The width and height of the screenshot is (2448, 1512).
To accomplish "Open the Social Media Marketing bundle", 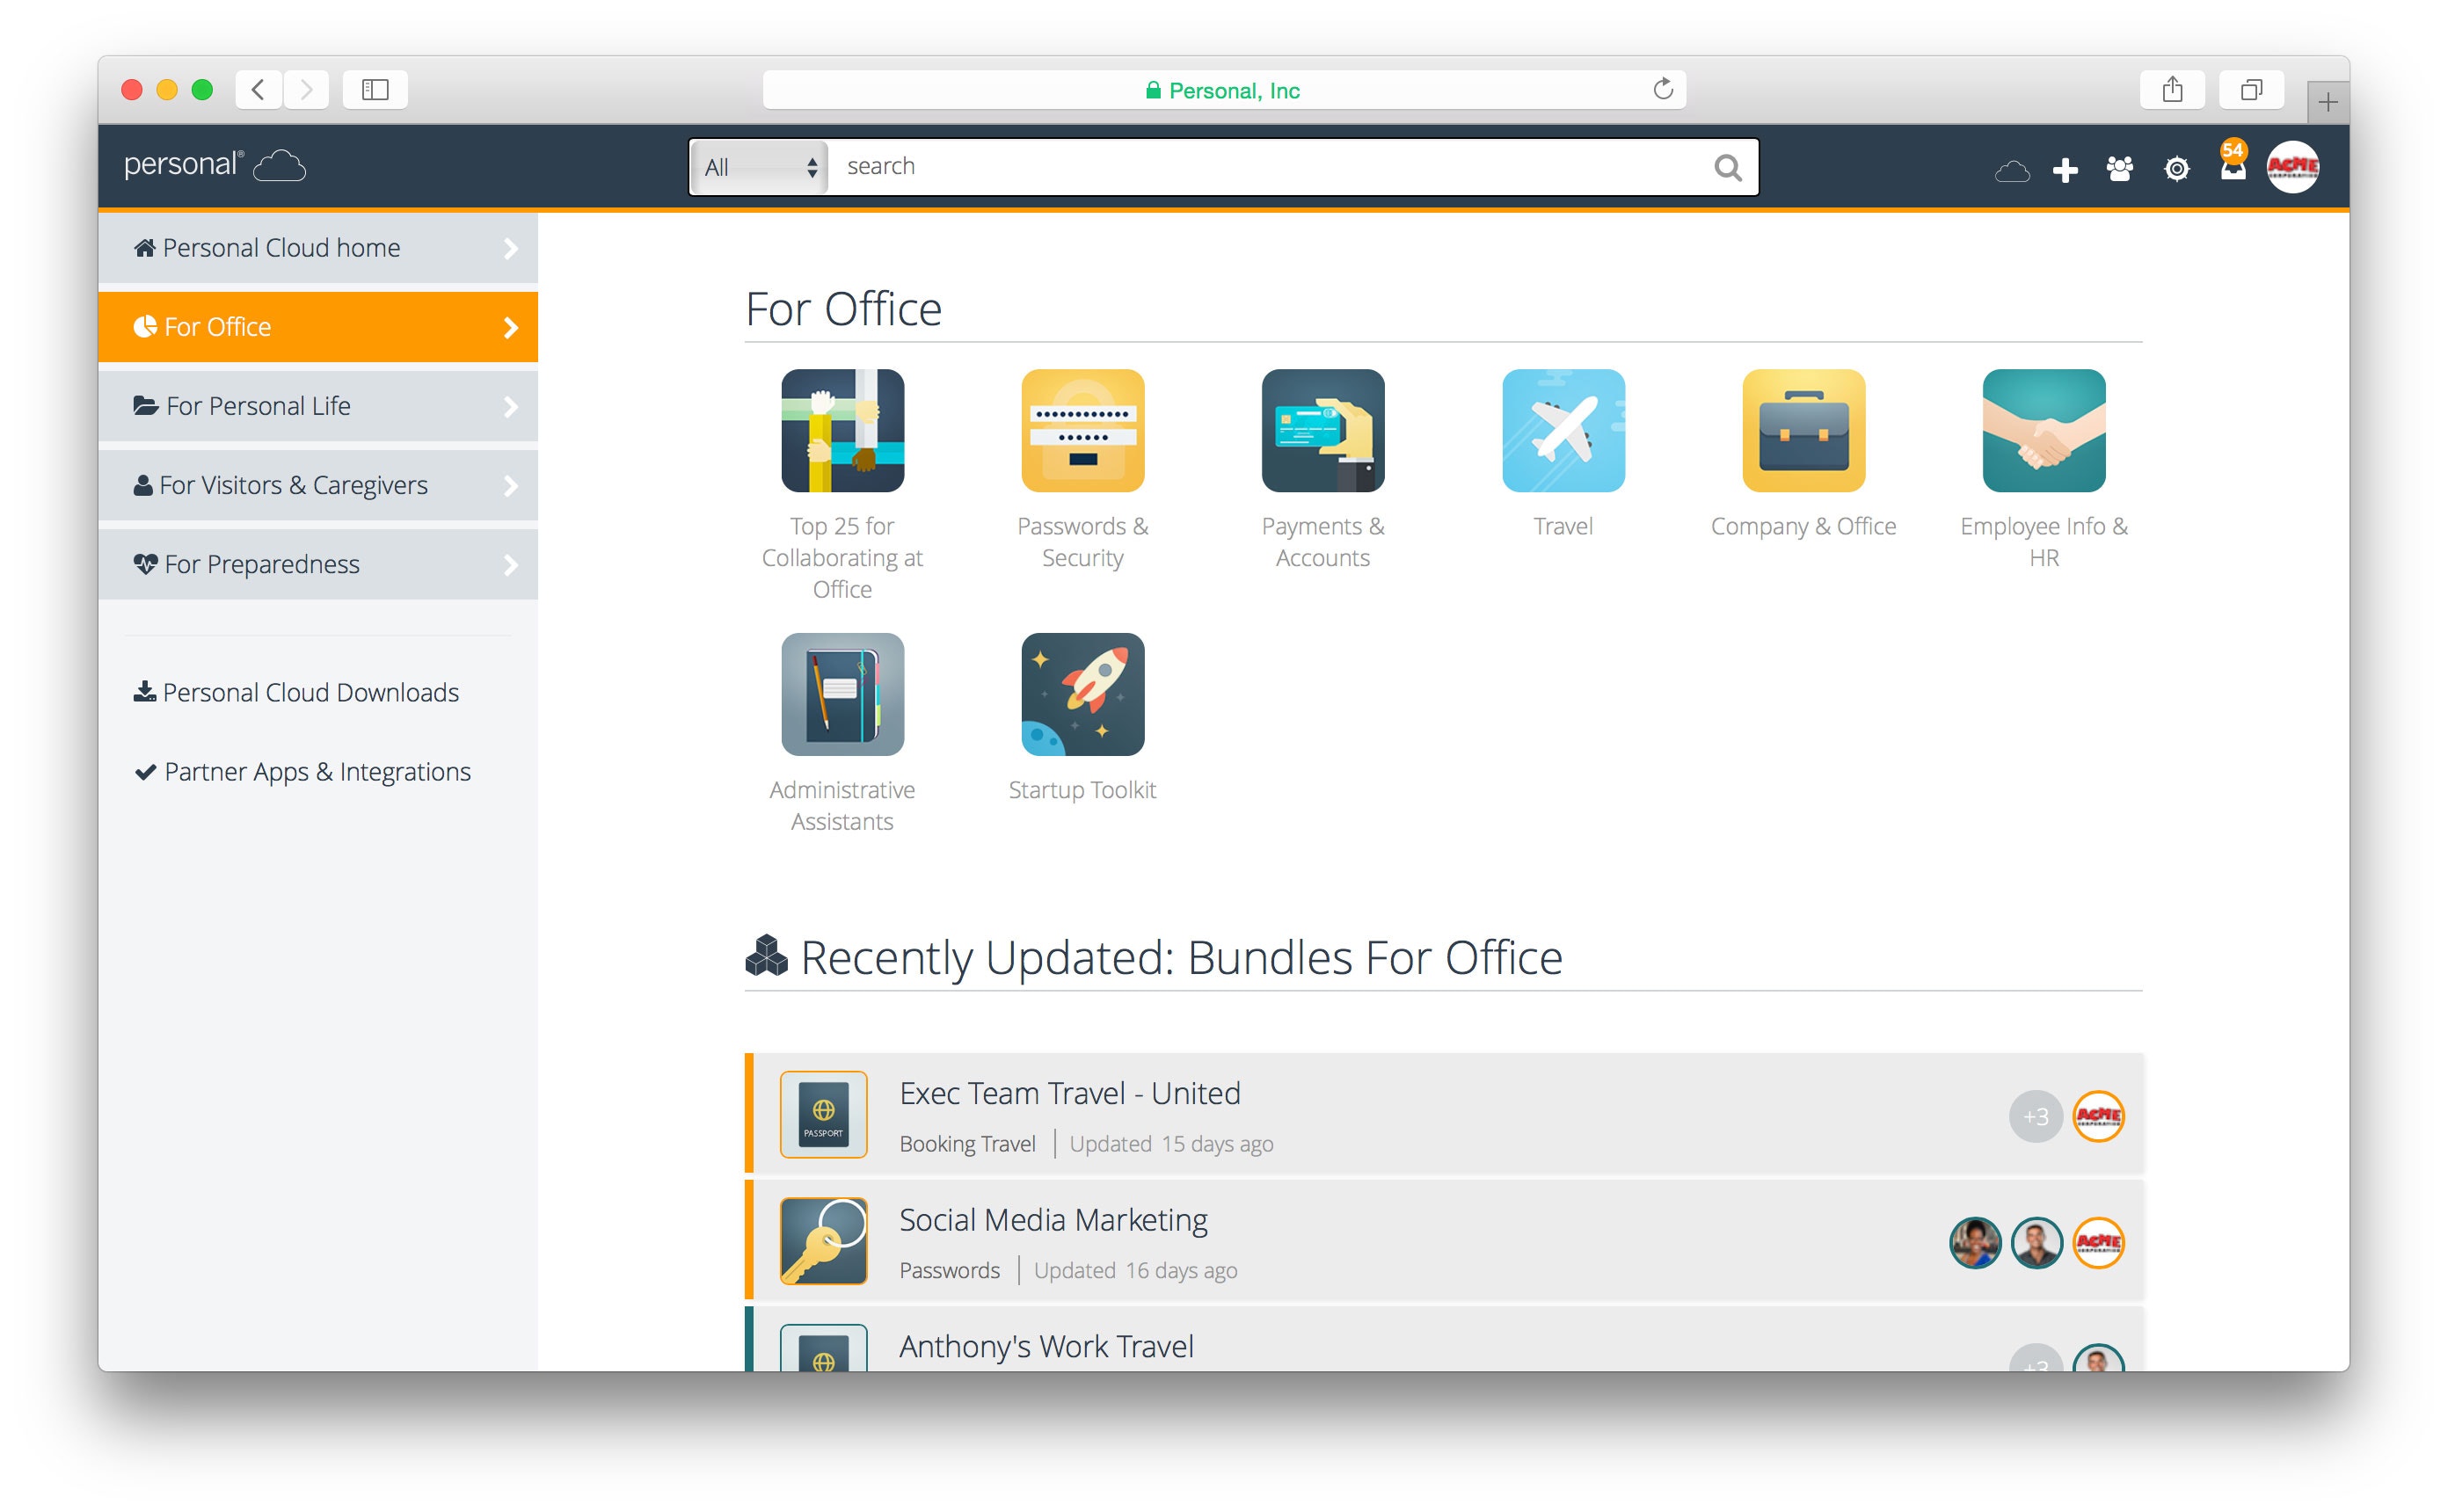I will (1052, 1220).
